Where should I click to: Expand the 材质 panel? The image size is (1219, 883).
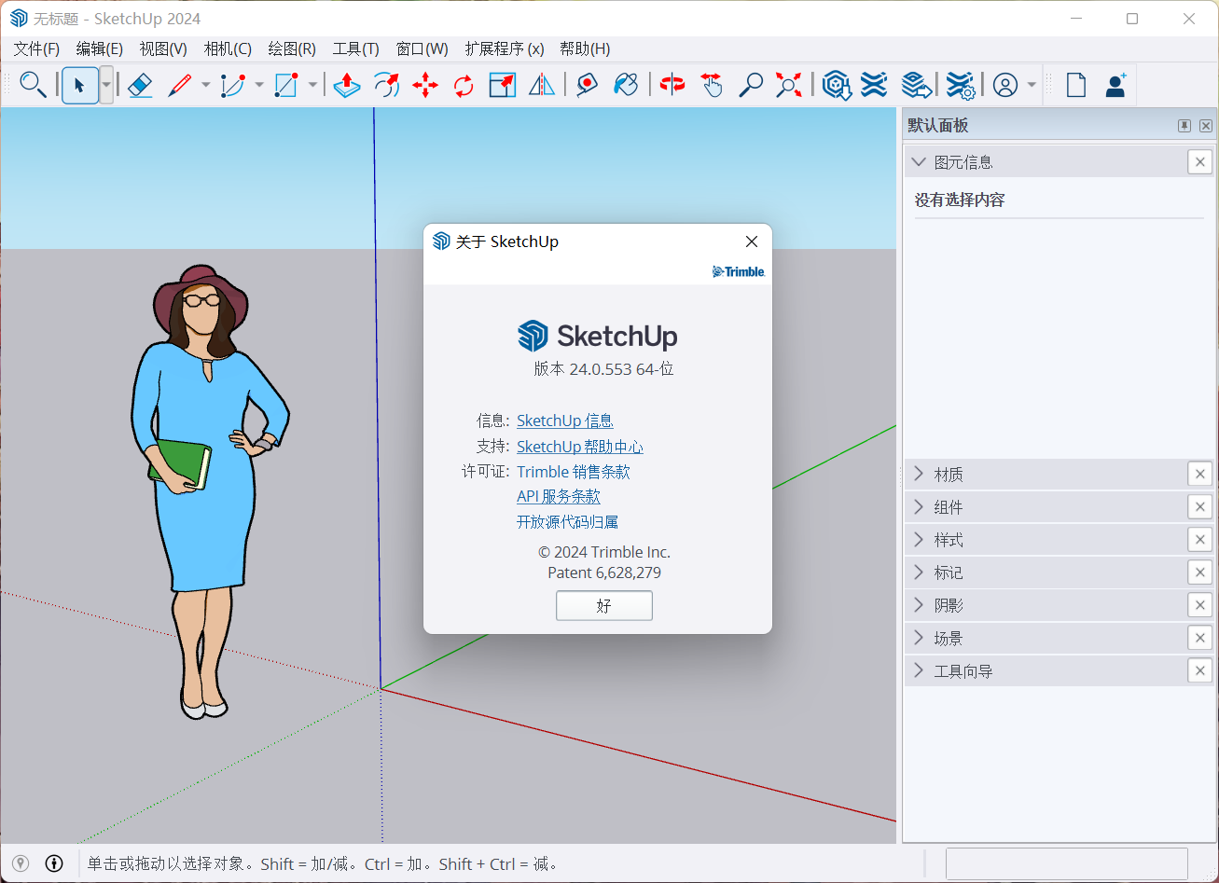(919, 475)
